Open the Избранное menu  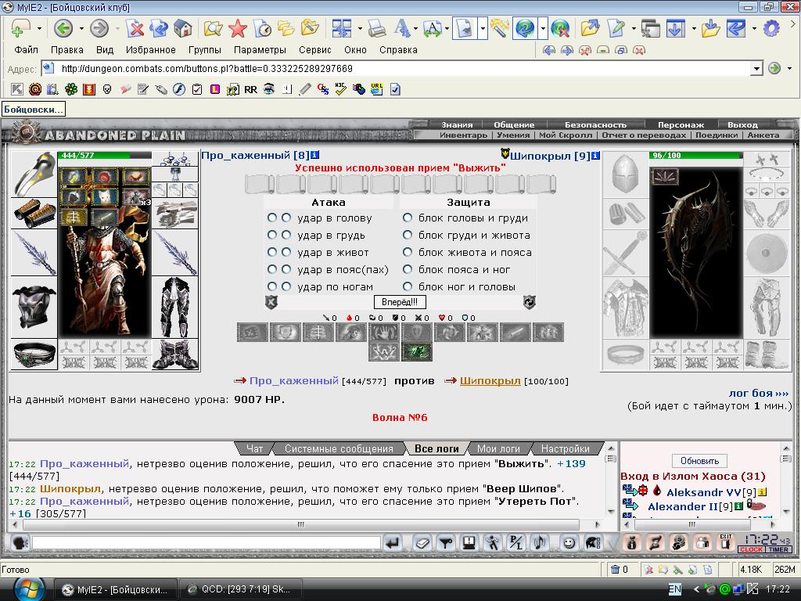pyautogui.click(x=151, y=49)
